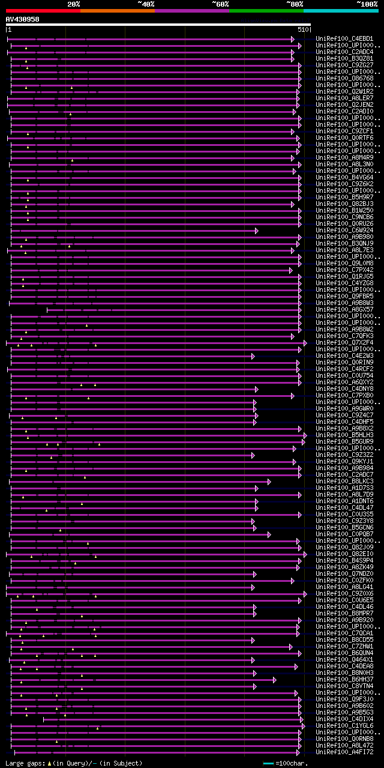Select the UniRef100_C4E2W3 label
The width and height of the screenshot is (384, 768).
pos(344,356)
